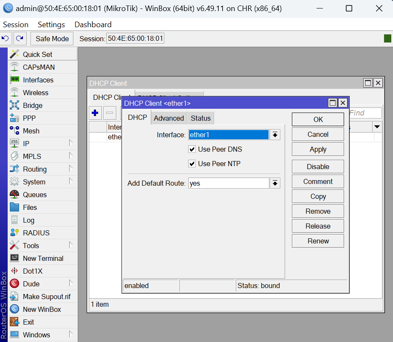
Task: Open Settings menu
Action: pos(51,25)
